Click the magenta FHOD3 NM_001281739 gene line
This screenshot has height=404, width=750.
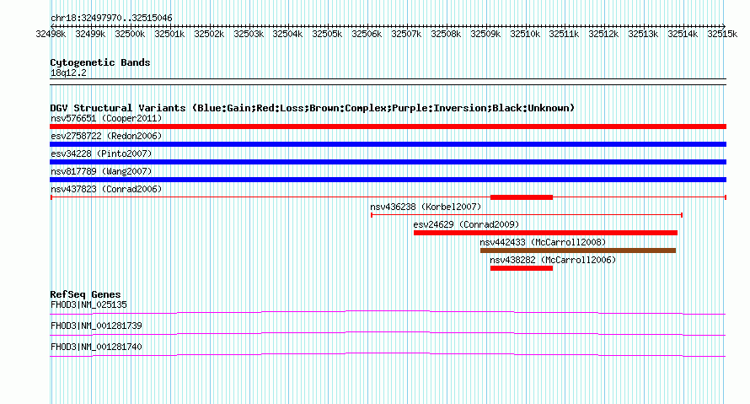(388, 334)
